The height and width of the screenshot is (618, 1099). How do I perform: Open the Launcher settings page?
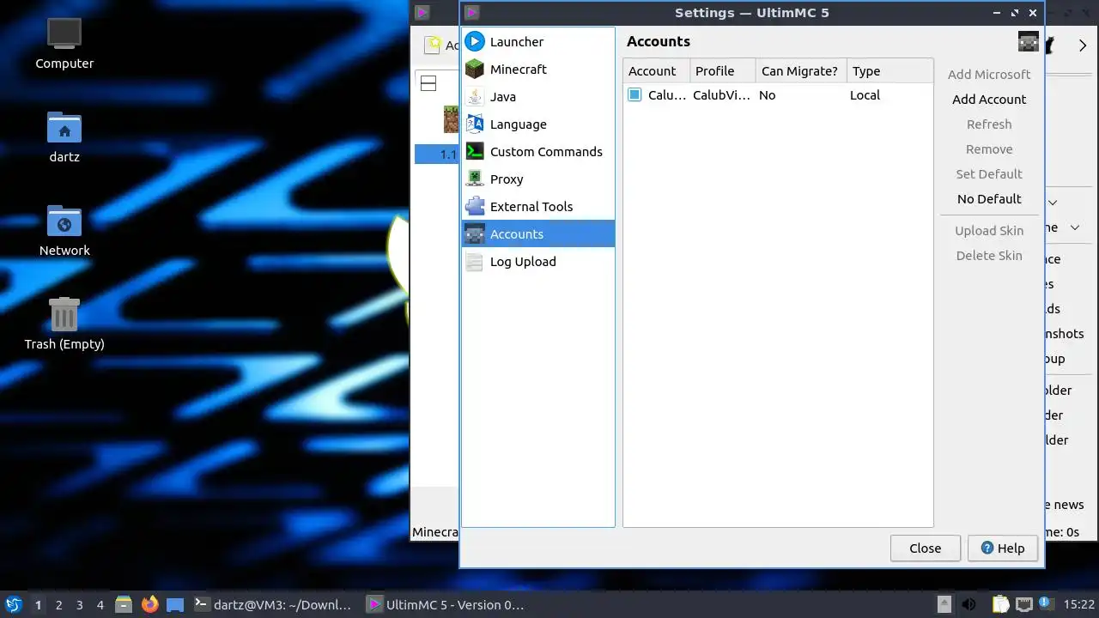pos(538,41)
